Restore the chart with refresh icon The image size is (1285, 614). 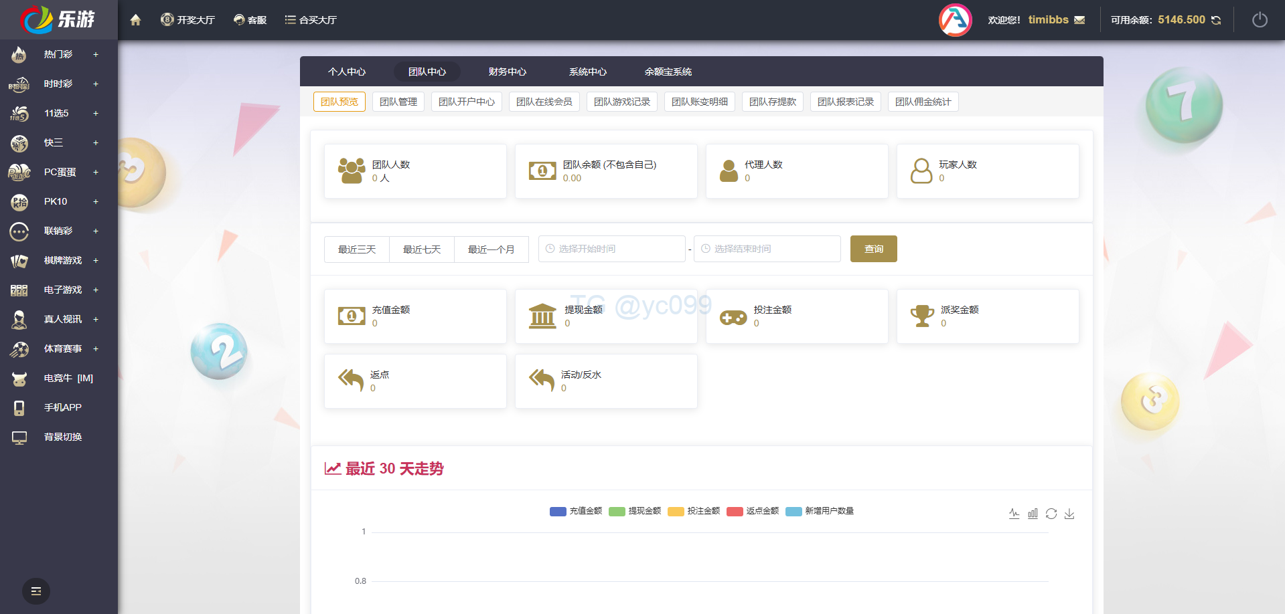pos(1051,514)
